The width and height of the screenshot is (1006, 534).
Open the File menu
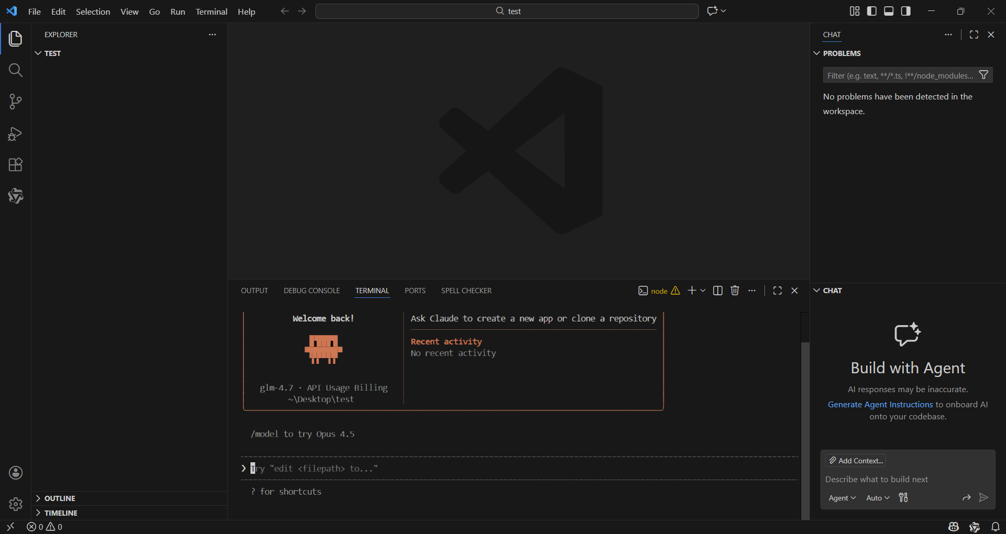pyautogui.click(x=34, y=12)
